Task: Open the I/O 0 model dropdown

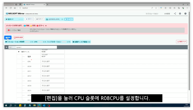Action: (53, 66)
